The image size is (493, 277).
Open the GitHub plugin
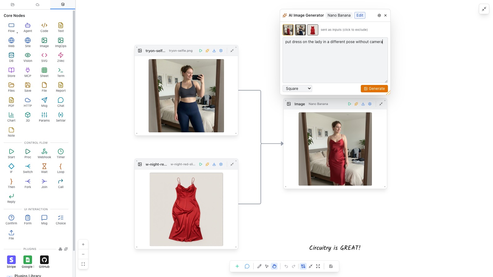tap(44, 262)
